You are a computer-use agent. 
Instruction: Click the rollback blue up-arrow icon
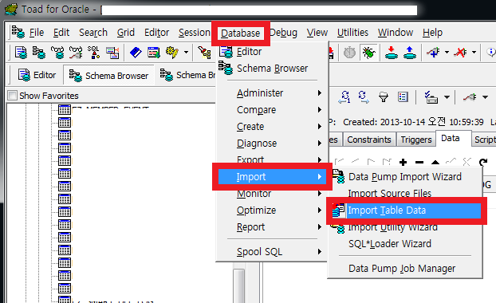pyautogui.click(x=410, y=53)
